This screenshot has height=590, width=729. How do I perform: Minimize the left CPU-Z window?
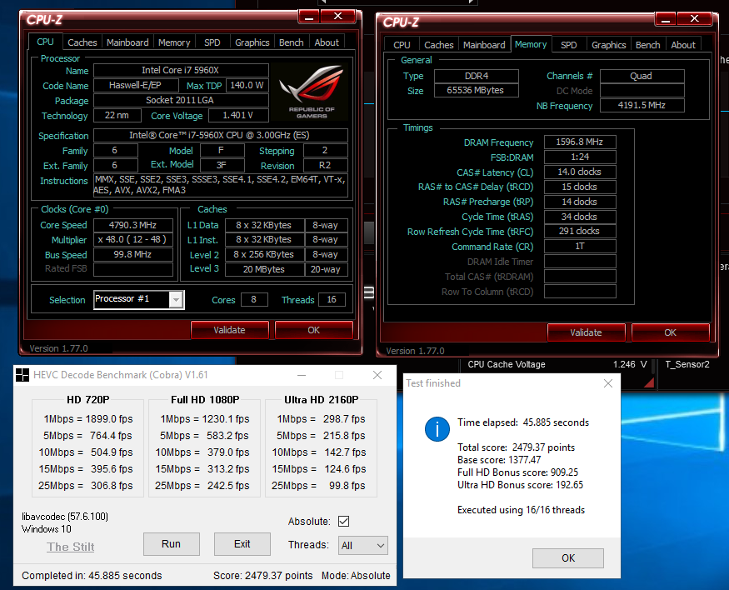pyautogui.click(x=309, y=17)
